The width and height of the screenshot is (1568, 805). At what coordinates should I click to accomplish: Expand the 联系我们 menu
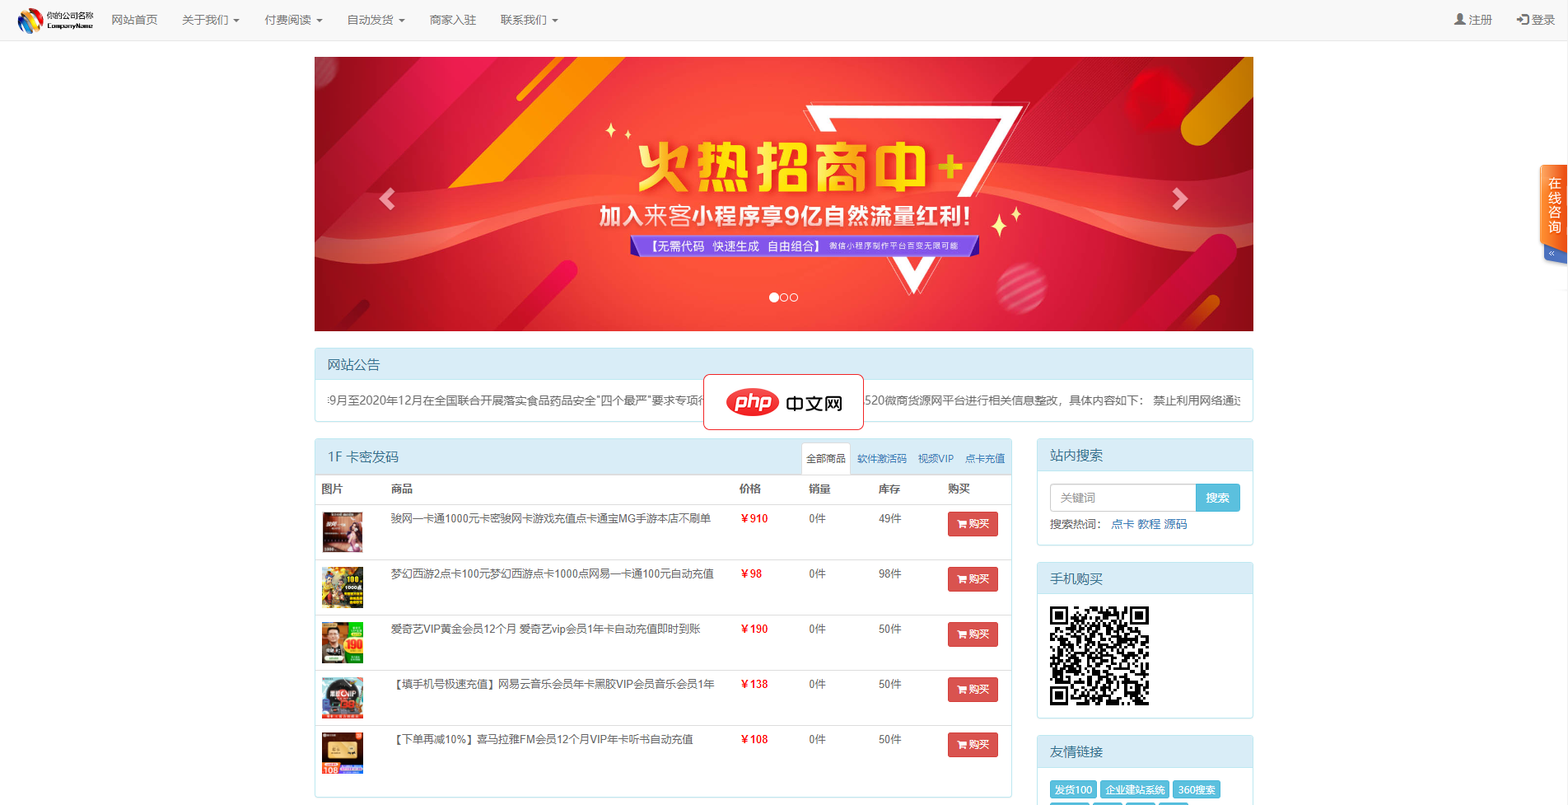click(529, 20)
